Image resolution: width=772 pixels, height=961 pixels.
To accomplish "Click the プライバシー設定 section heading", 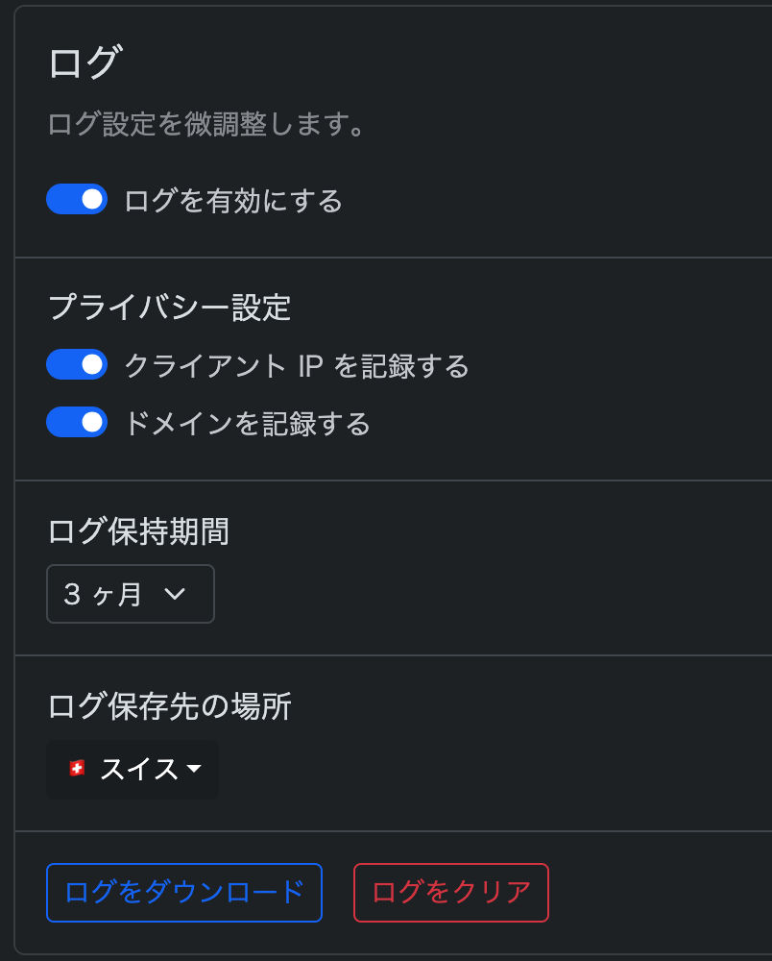I will coord(169,308).
